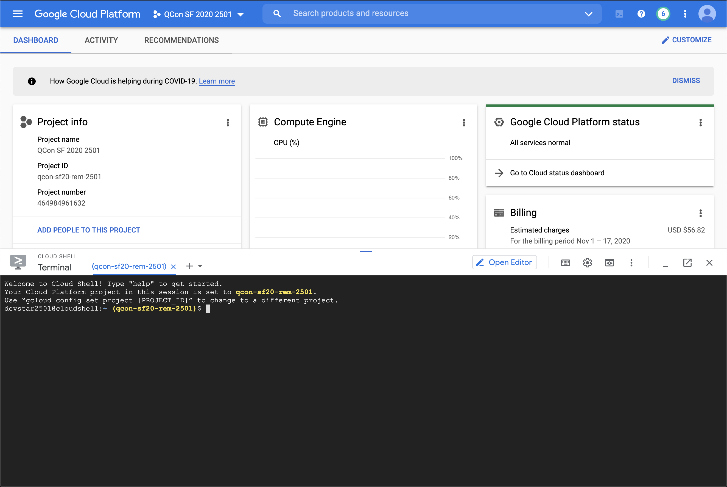Click the Cloud Shell terminal logo icon
Image resolution: width=727 pixels, height=487 pixels.
point(18,262)
